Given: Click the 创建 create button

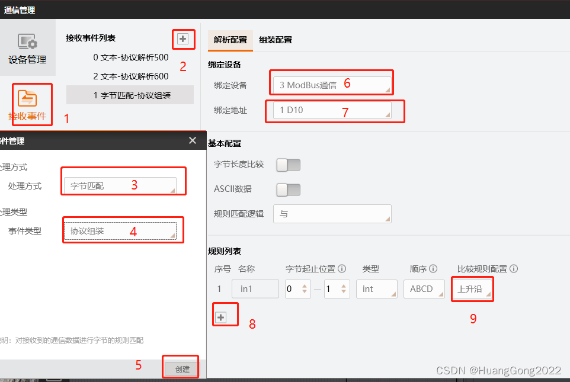Looking at the screenshot, I should (182, 369).
